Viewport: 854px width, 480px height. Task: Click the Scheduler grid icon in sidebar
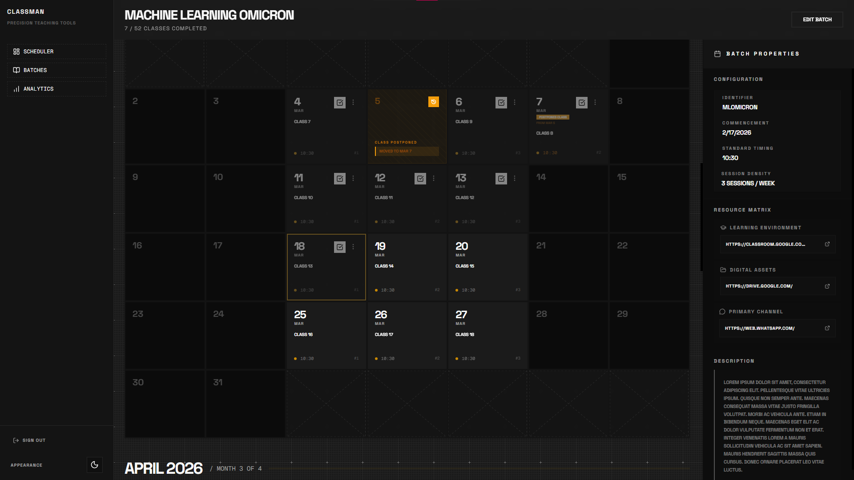(x=16, y=52)
